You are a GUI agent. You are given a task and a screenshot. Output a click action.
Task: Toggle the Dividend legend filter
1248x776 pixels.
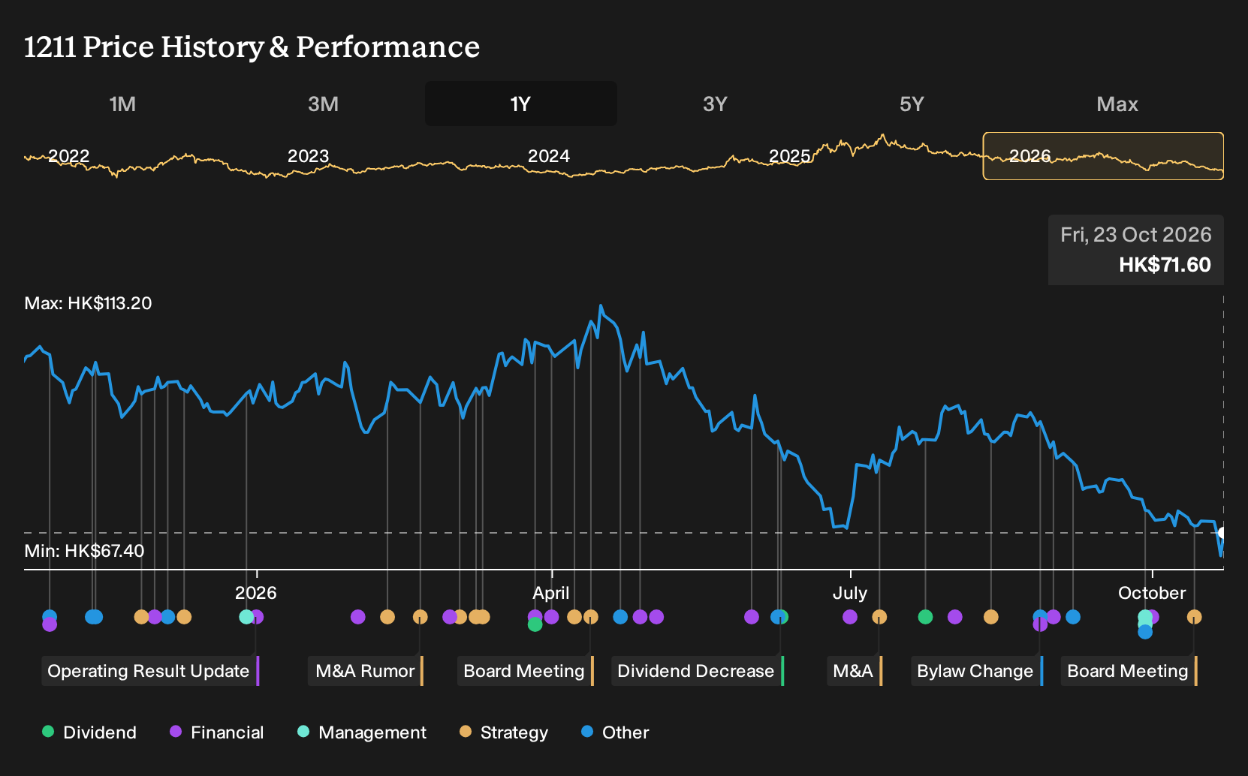coord(89,732)
